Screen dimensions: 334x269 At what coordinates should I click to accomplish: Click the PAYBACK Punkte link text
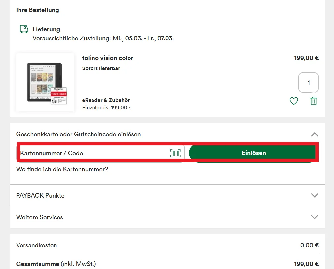coord(40,195)
